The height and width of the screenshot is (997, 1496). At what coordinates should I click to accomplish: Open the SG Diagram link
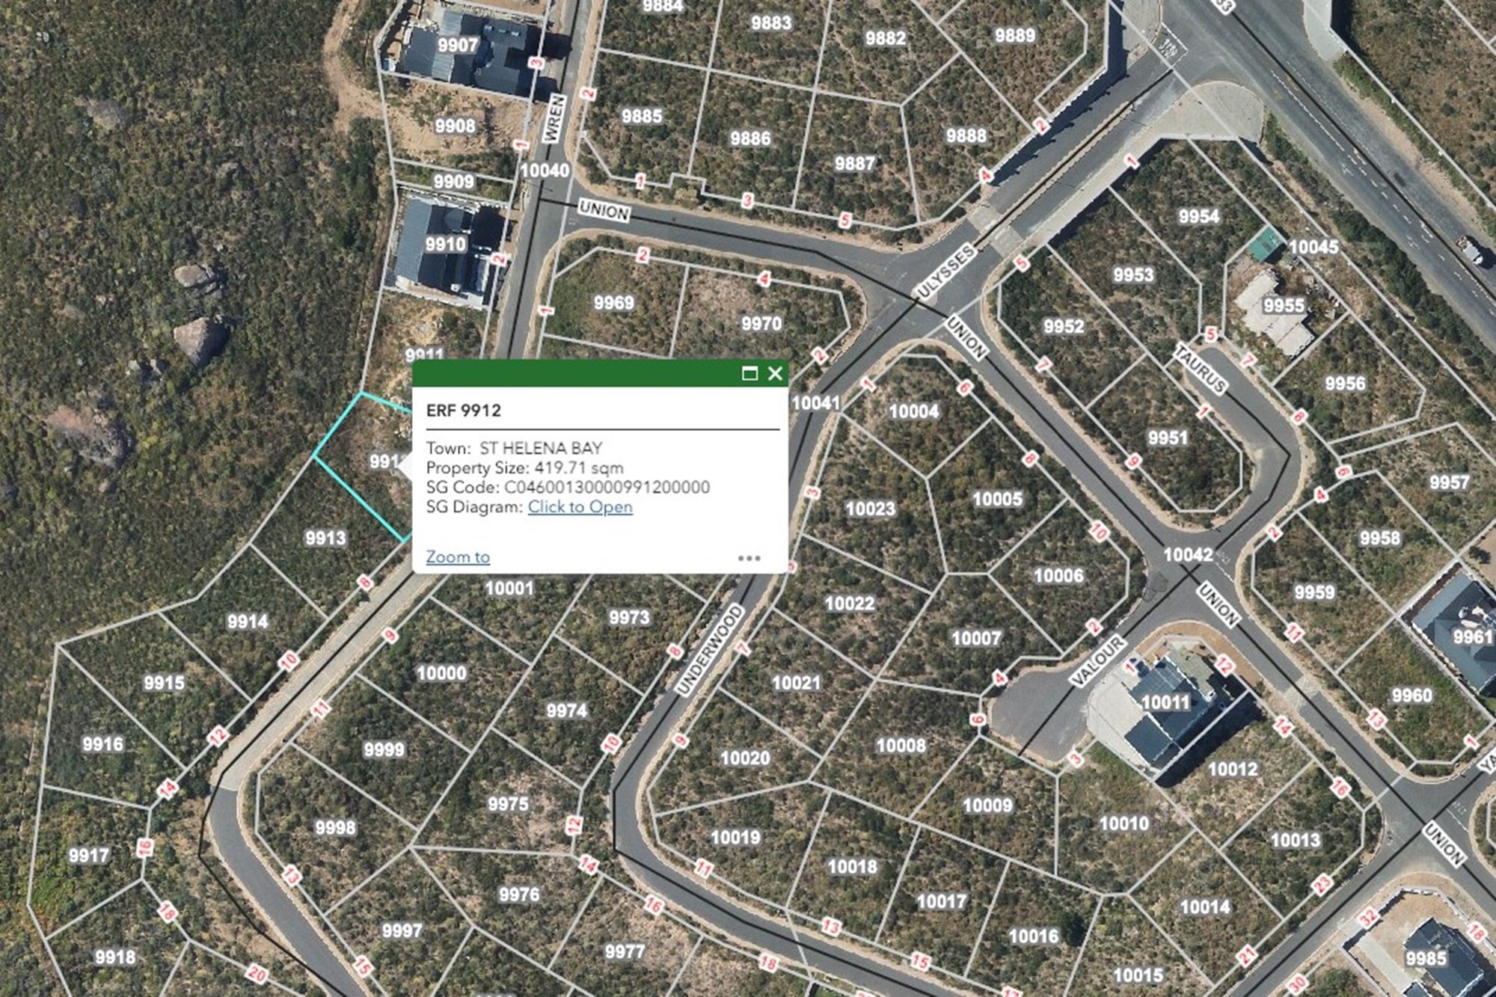[x=580, y=507]
